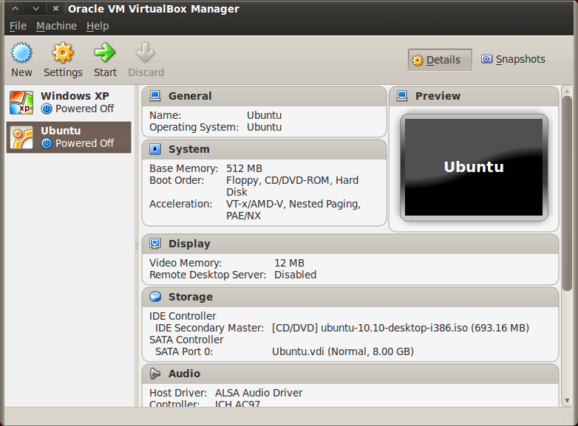This screenshot has height=426, width=578.
Task: Click the greyed Discard arrow icon
Action: tap(145, 52)
